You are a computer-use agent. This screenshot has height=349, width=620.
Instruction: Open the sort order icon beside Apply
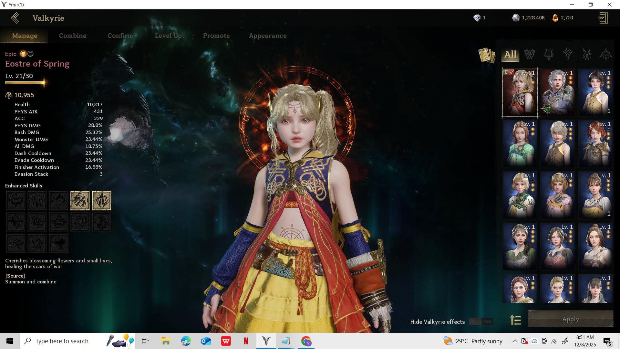click(516, 320)
